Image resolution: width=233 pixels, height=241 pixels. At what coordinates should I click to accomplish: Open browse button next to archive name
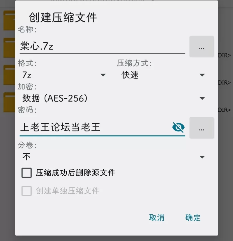point(202,46)
